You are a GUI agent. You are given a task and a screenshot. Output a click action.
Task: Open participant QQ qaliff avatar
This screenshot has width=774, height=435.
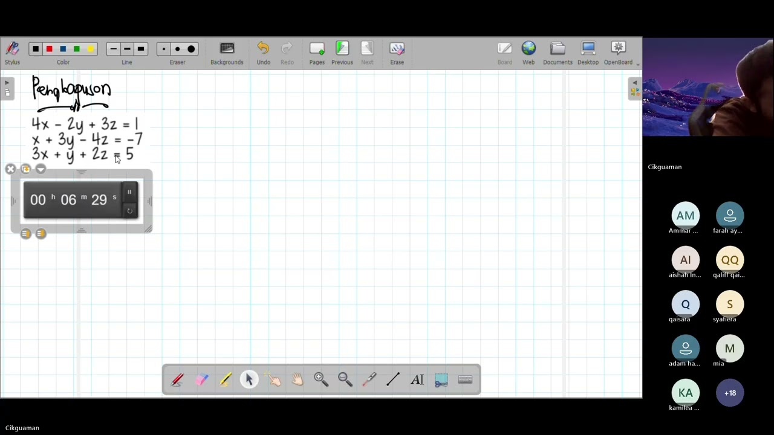730,260
